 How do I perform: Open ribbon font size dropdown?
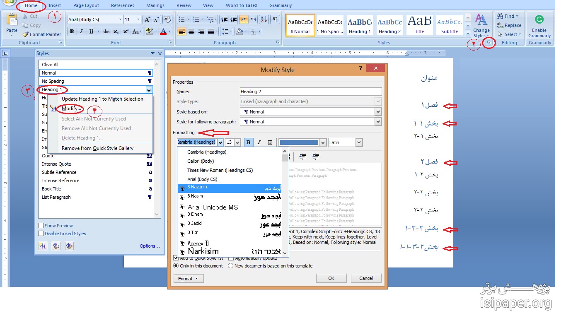pyautogui.click(x=138, y=19)
